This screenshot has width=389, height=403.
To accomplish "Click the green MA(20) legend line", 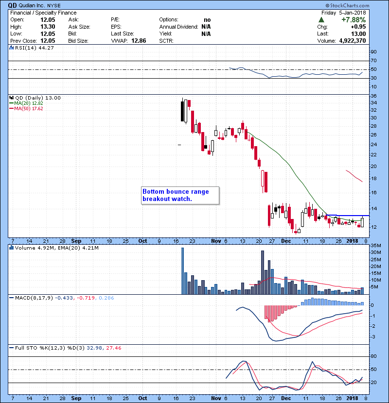I will pos(12,103).
